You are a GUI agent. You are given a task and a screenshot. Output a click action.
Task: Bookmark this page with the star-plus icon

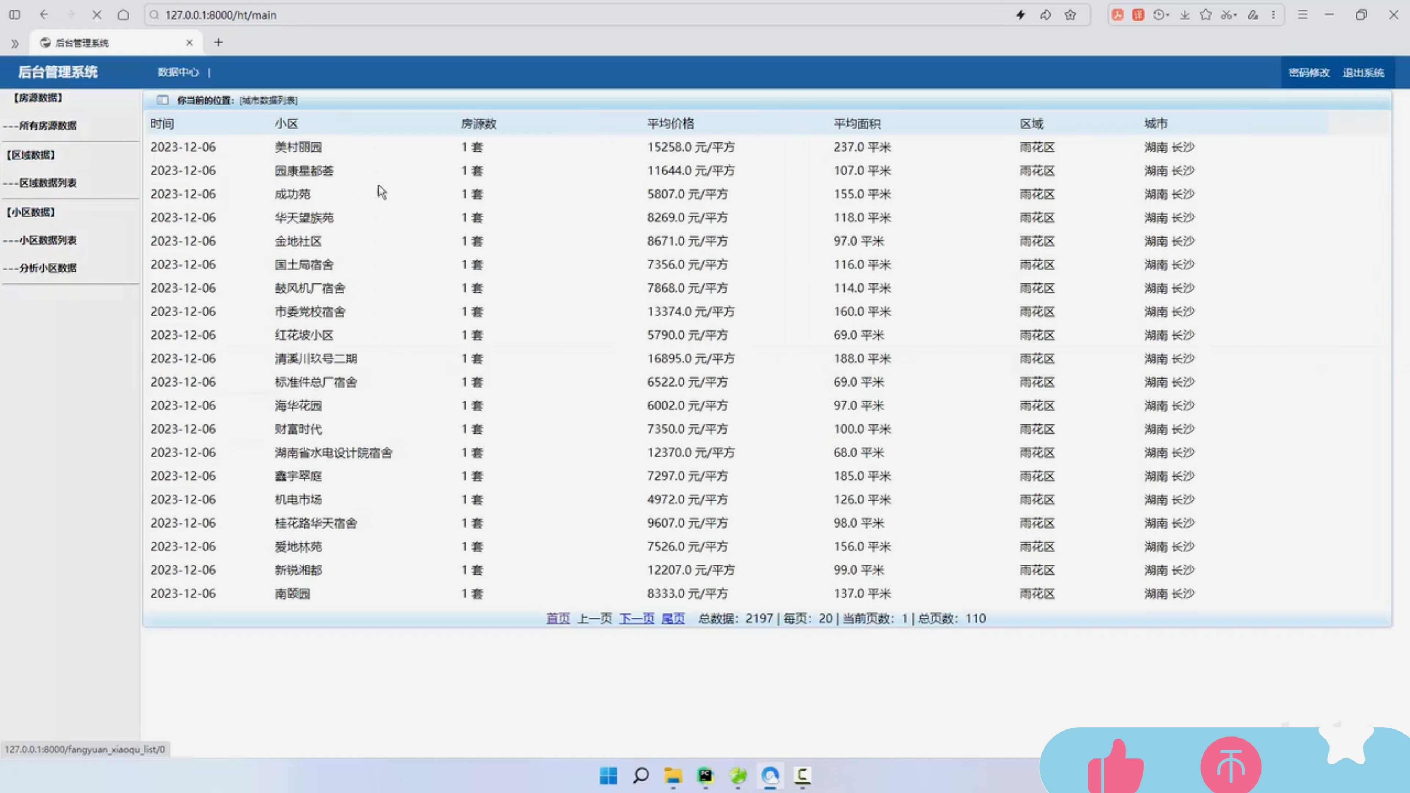pyautogui.click(x=1070, y=15)
